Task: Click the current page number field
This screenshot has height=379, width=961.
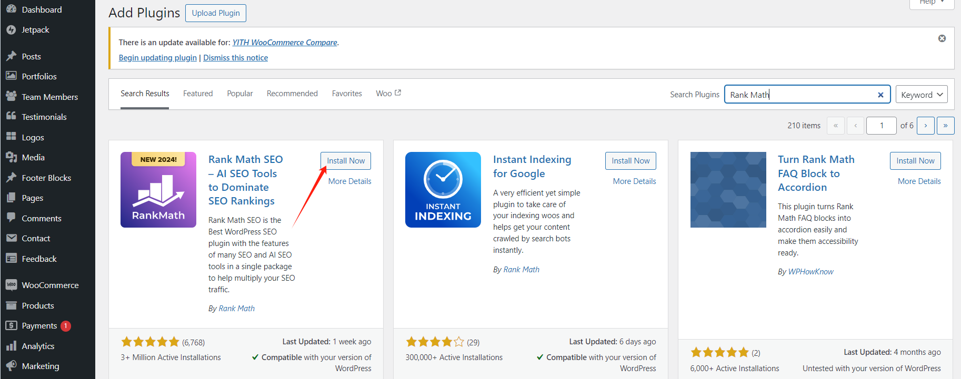Action: coord(882,126)
